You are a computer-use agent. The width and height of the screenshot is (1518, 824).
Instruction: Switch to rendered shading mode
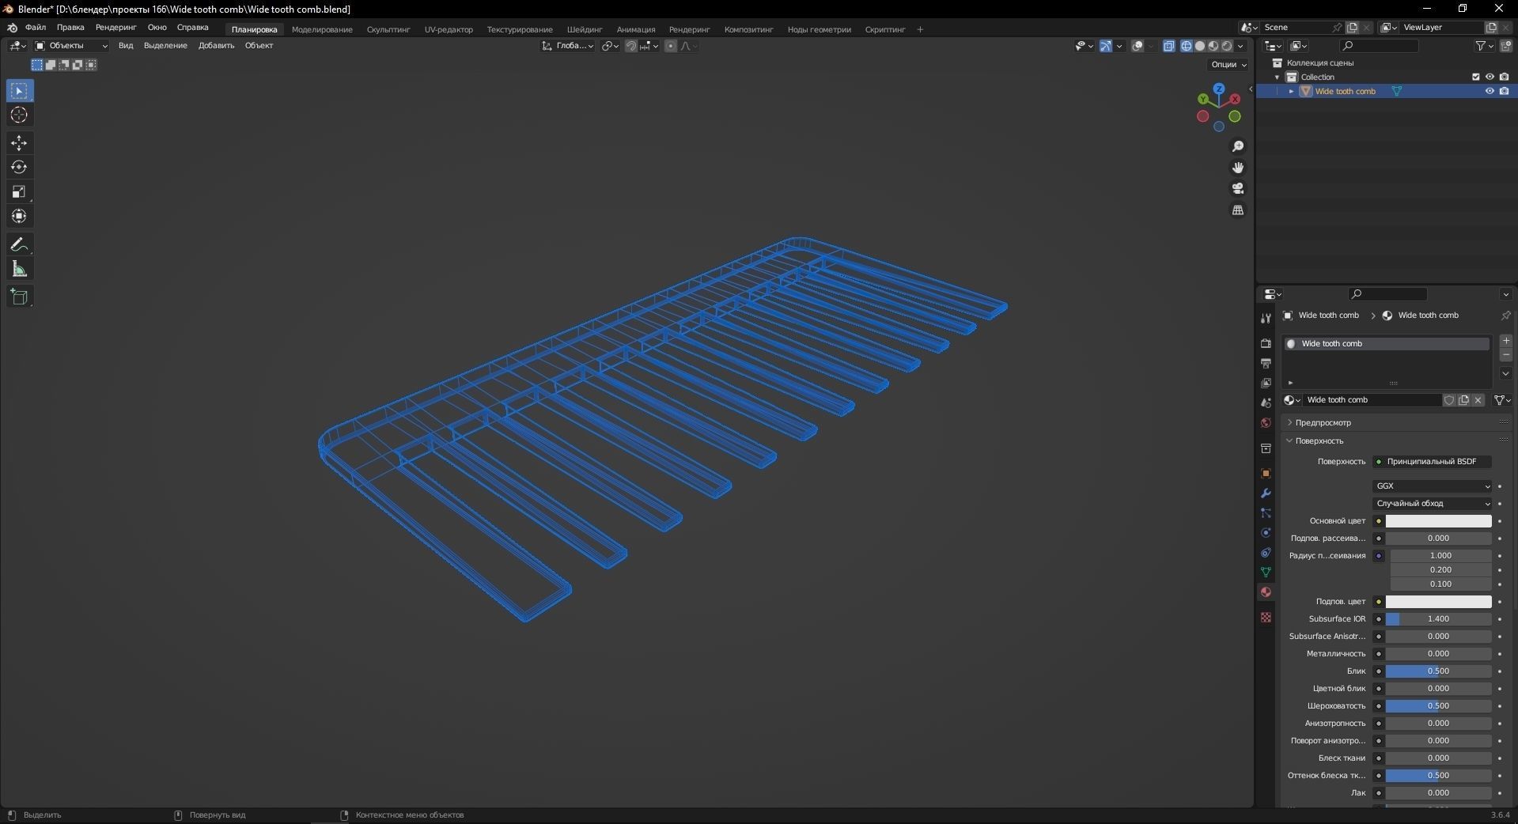[x=1226, y=46]
